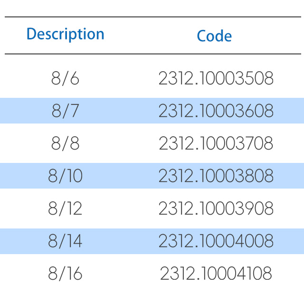
Task: Select code 2312.10003908
Action: pyautogui.click(x=216, y=208)
